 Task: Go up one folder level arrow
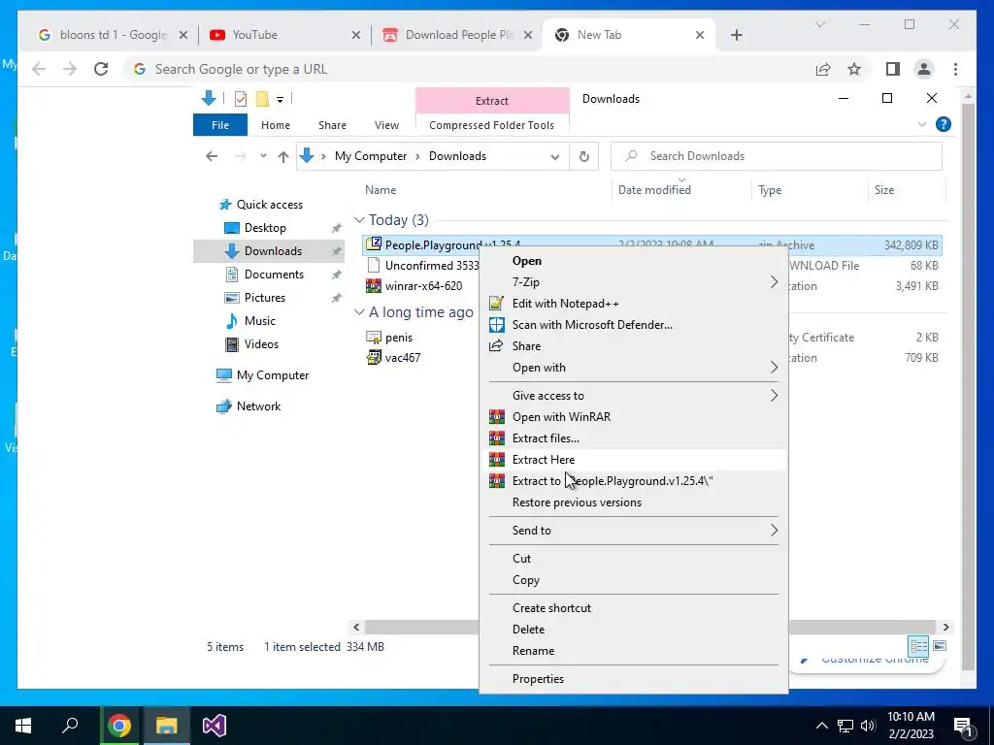click(x=282, y=156)
